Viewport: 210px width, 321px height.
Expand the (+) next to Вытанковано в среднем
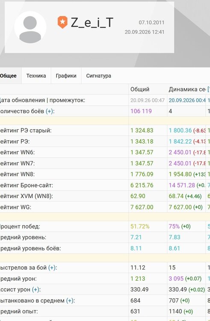tap(70, 300)
